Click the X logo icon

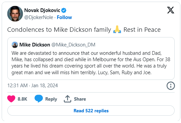click(171, 10)
